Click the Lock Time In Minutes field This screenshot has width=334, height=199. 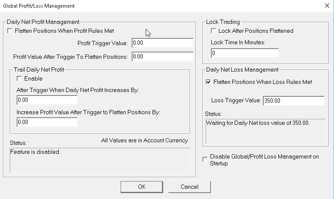245,53
